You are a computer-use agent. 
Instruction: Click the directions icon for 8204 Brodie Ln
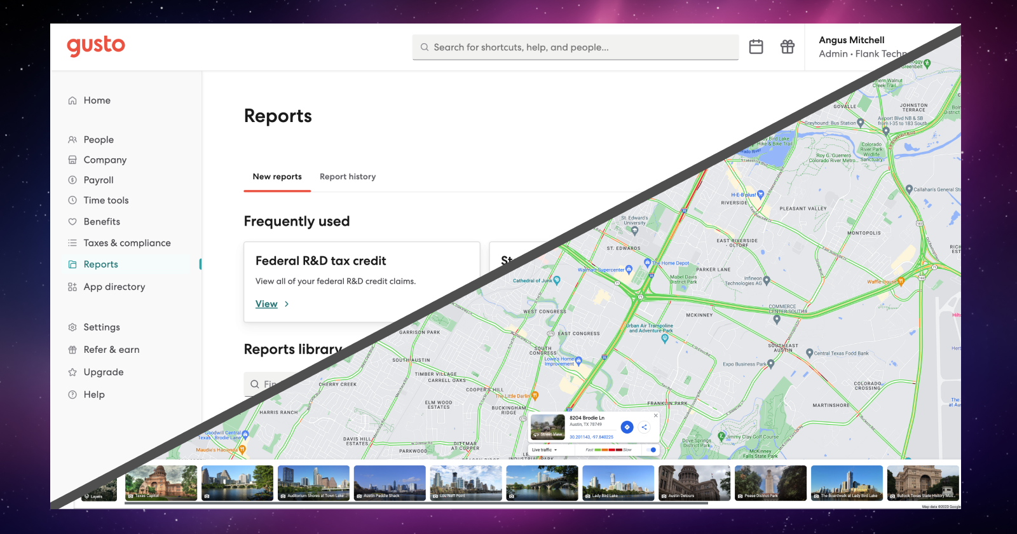point(627,427)
